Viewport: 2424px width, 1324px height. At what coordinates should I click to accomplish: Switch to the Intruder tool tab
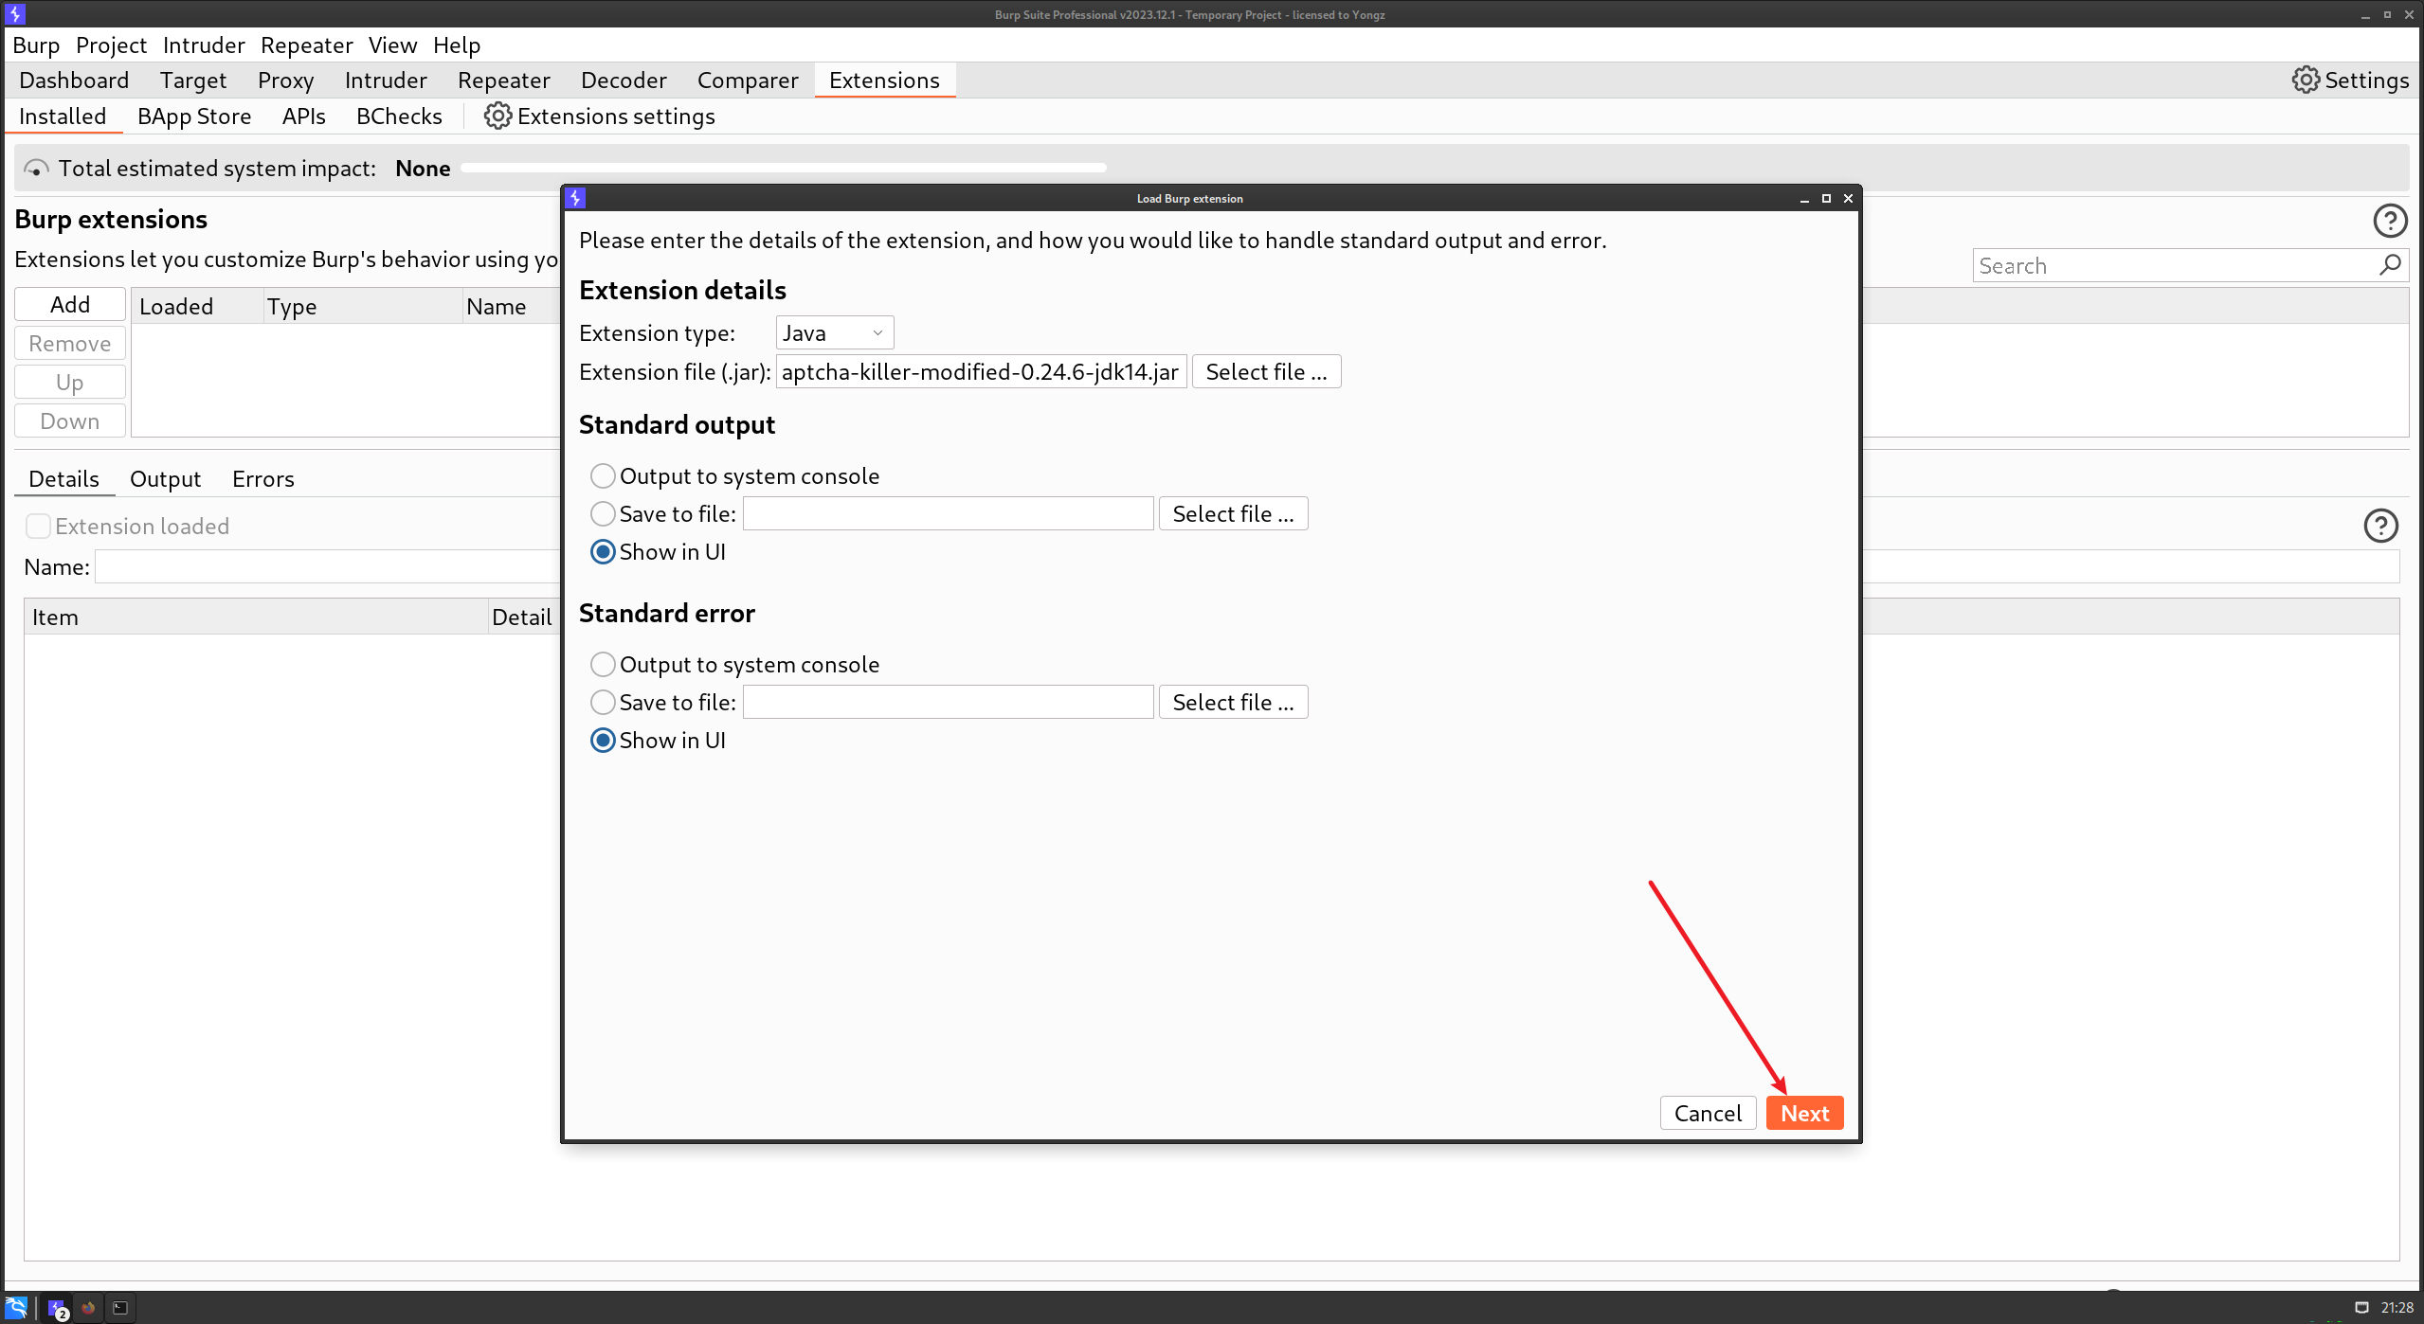coord(386,81)
